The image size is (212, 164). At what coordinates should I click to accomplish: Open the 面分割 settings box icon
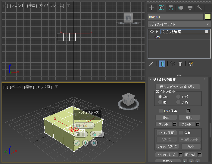tap(200, 155)
